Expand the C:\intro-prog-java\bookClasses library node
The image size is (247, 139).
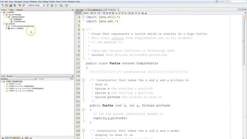click(x=7, y=26)
